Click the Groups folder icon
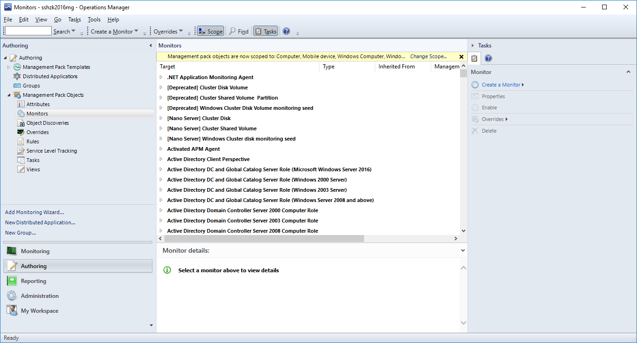 tap(17, 86)
